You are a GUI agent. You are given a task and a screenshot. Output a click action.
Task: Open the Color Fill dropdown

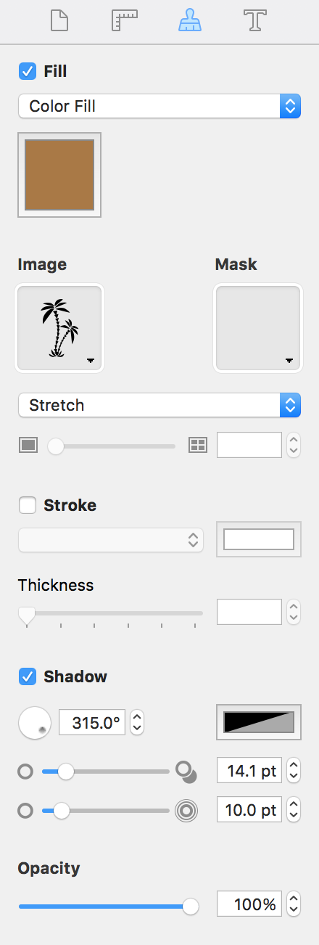(x=159, y=106)
